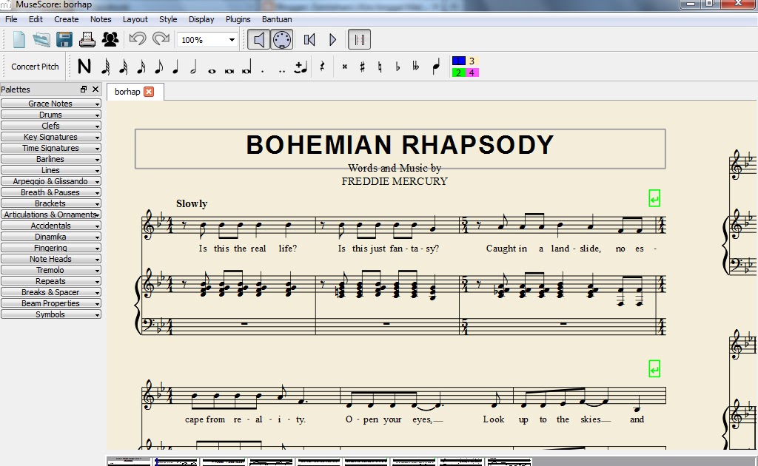Save the score with the floppy disk icon
758x466 pixels.
point(64,40)
